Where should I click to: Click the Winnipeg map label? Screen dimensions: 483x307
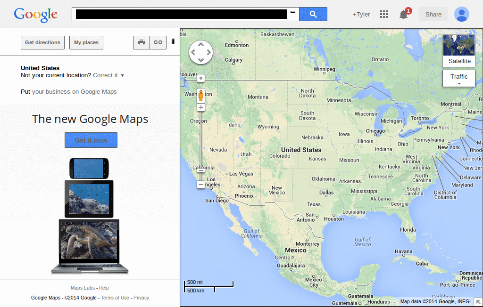325,69
